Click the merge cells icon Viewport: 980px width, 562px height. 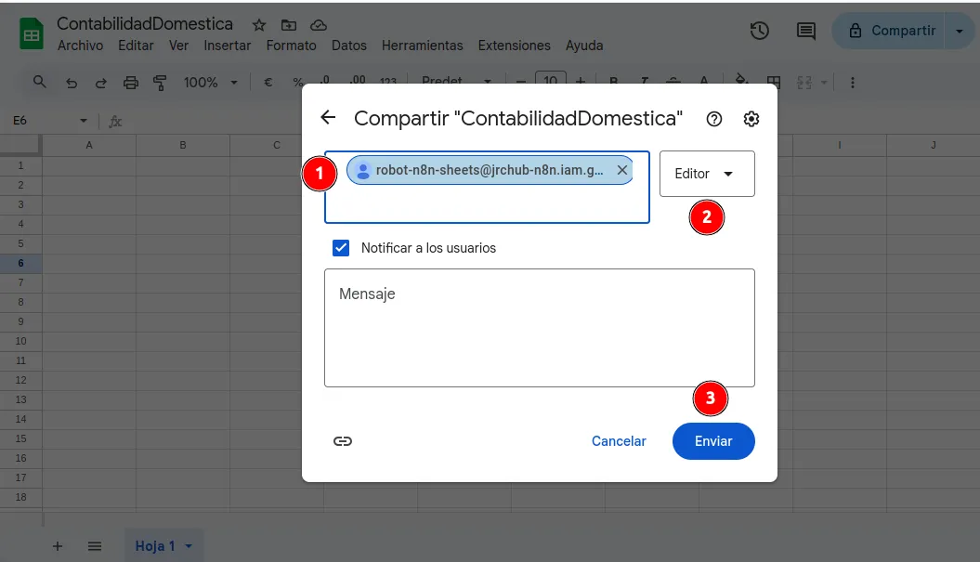804,83
